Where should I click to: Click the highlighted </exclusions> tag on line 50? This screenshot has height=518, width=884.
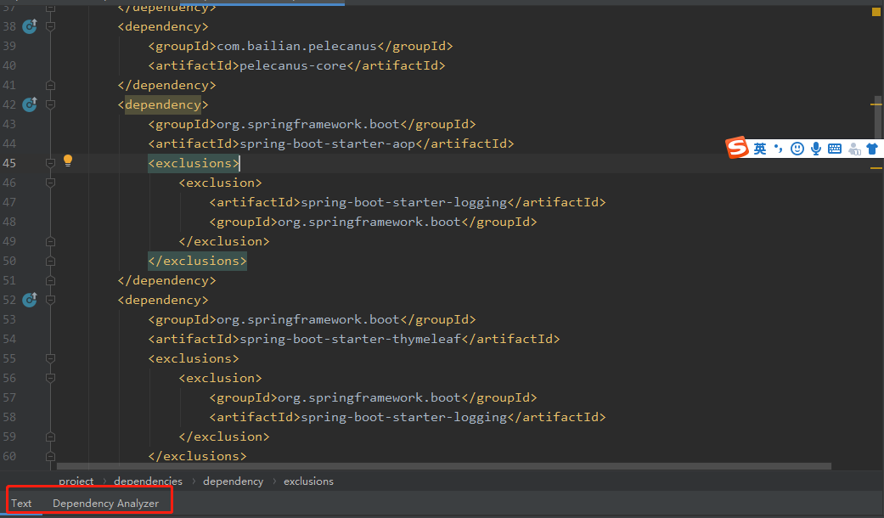coord(197,261)
